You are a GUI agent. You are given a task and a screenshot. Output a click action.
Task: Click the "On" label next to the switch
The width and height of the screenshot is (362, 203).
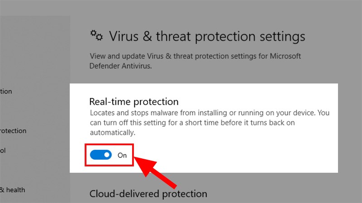pyautogui.click(x=122, y=155)
